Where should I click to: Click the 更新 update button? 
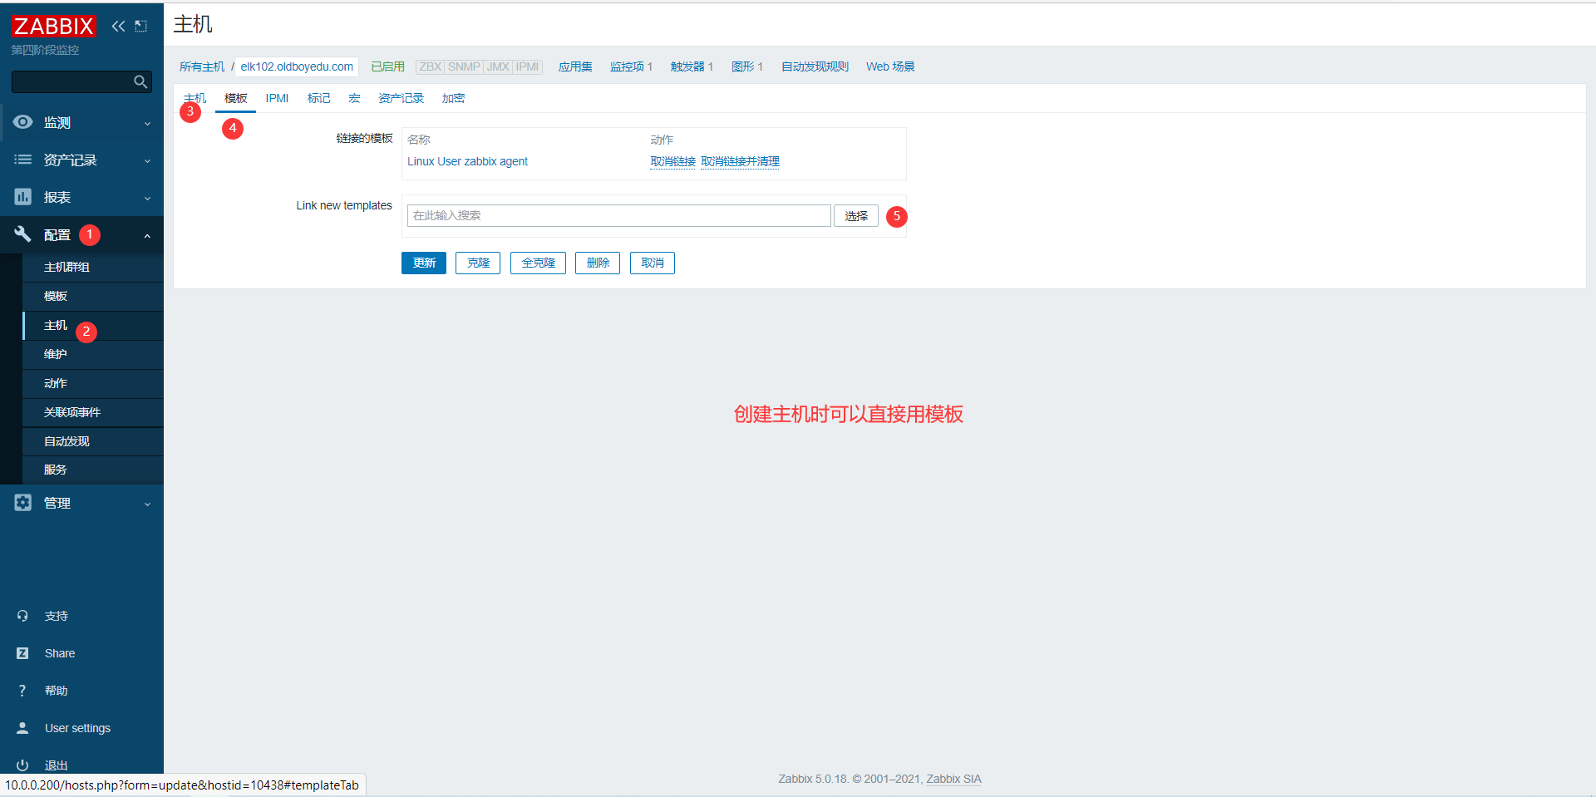[424, 263]
